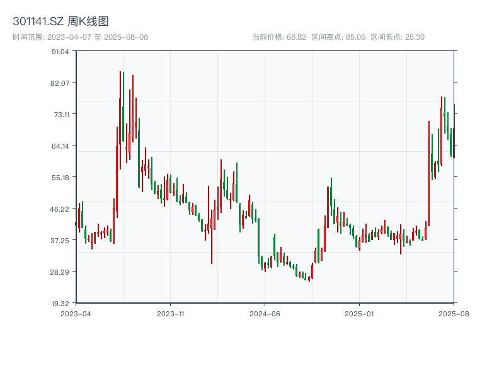504x378 pixels.
Task: Click the chart title 301141.SZ 周K线图
Action: pos(61,20)
